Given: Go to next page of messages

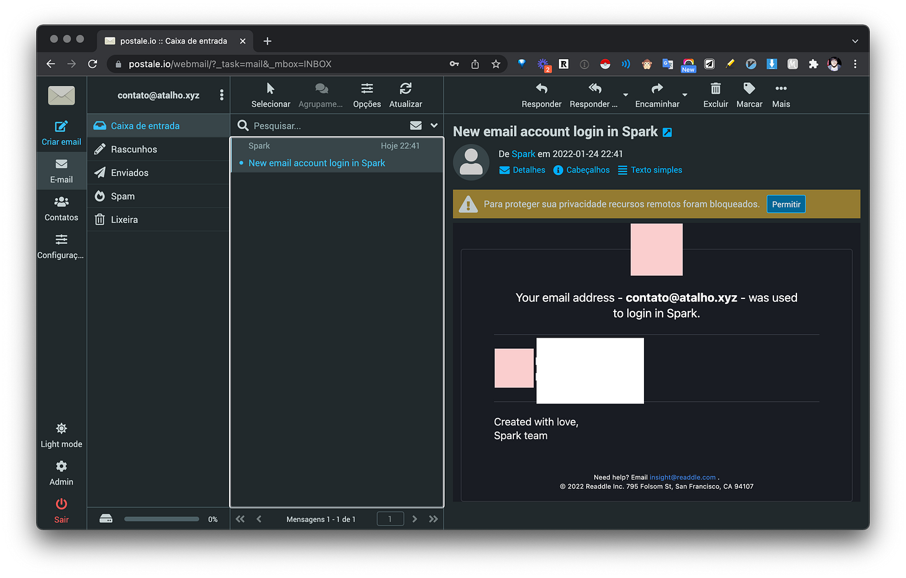Looking at the screenshot, I should tap(414, 519).
